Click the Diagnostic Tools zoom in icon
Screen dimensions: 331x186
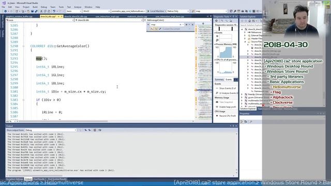tap(222, 21)
